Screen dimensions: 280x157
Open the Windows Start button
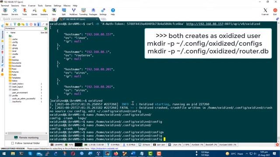pyautogui.click(x=4, y=154)
